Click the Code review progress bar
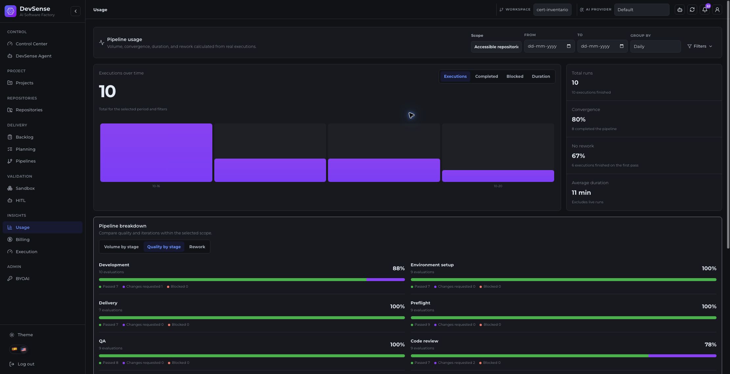This screenshot has height=374, width=730. 563,356
